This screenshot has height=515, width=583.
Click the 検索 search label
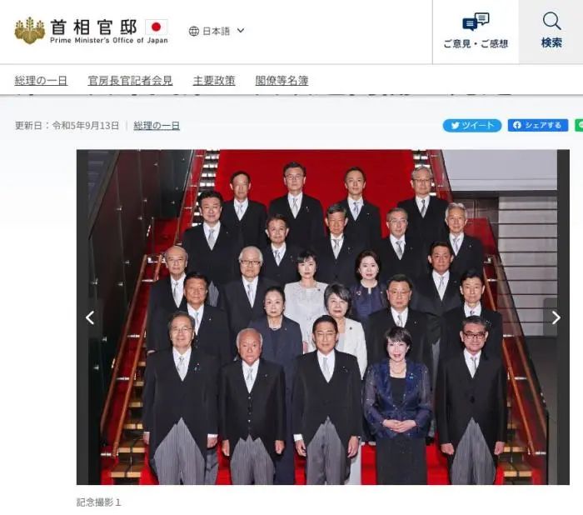tap(551, 42)
